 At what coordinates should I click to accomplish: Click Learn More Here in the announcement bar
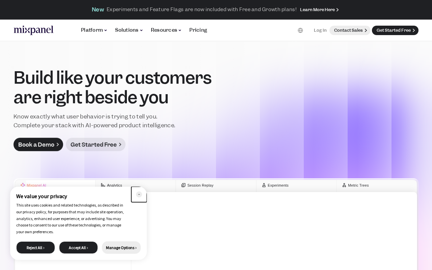[319, 10]
